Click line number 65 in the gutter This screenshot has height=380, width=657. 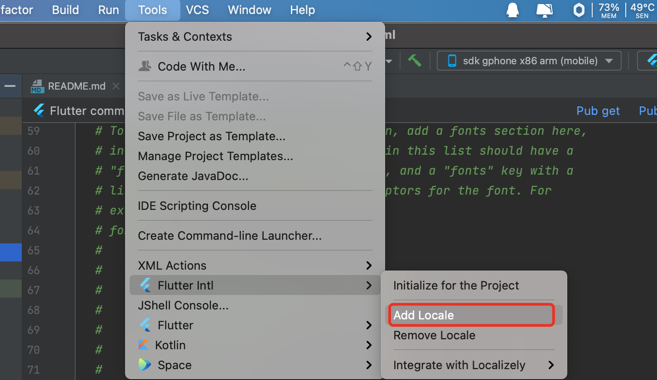pyautogui.click(x=34, y=250)
